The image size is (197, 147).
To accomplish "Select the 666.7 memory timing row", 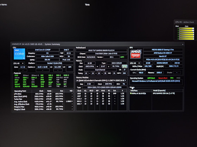I will [101, 104].
